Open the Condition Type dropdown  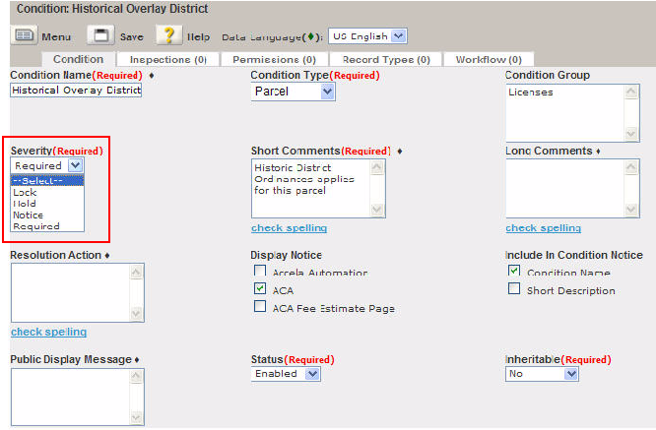pos(294,92)
